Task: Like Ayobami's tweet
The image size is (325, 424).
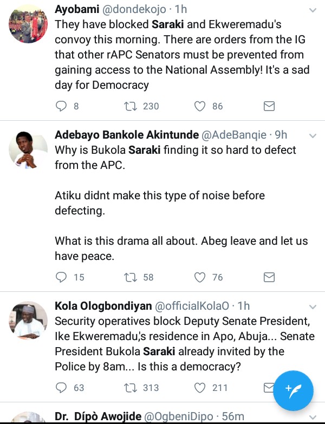Action: coord(200,106)
